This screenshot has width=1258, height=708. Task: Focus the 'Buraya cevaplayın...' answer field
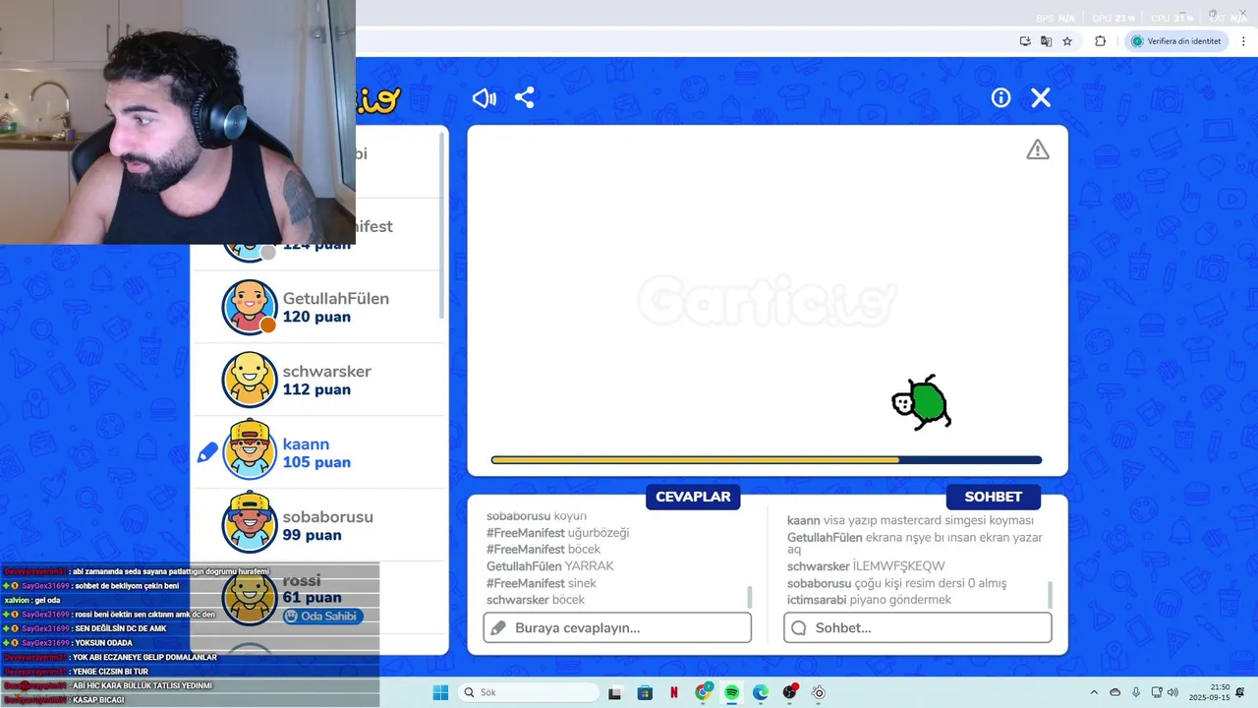[x=617, y=627]
